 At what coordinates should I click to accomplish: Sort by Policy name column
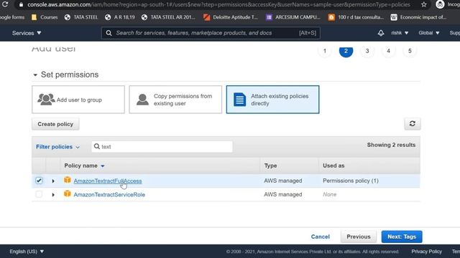[x=84, y=166]
